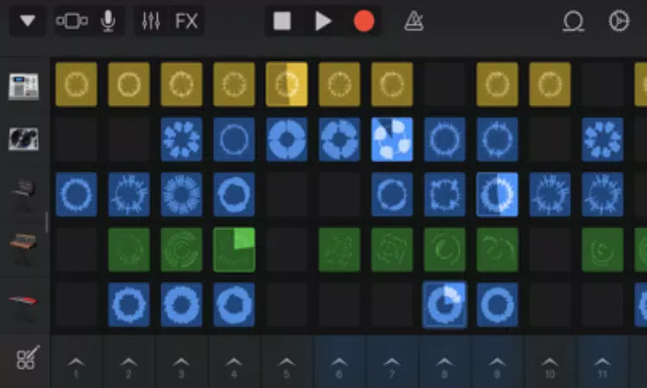Tap the green keyboard cell in column 6
Image resolution: width=647 pixels, height=388 pixels.
339,250
